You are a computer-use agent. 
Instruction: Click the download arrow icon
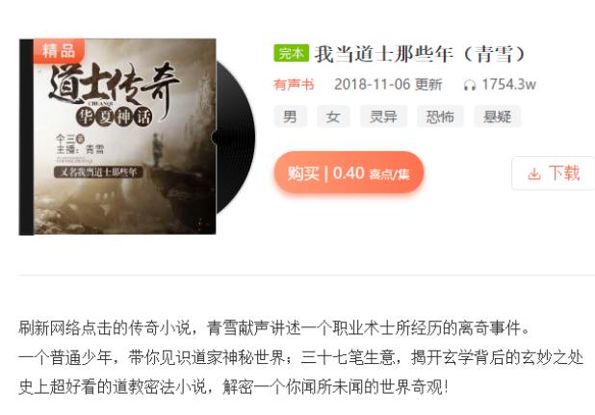(534, 174)
